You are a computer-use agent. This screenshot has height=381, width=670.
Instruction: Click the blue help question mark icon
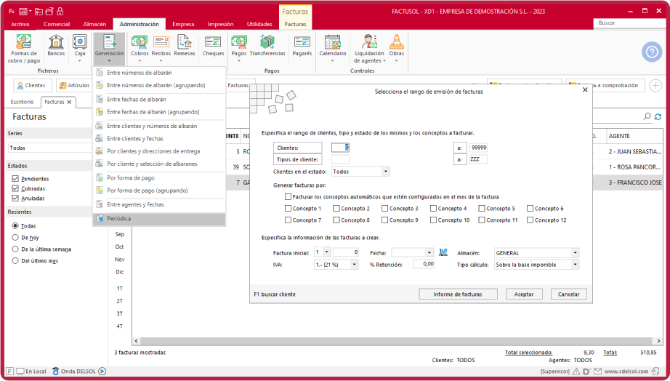click(651, 52)
